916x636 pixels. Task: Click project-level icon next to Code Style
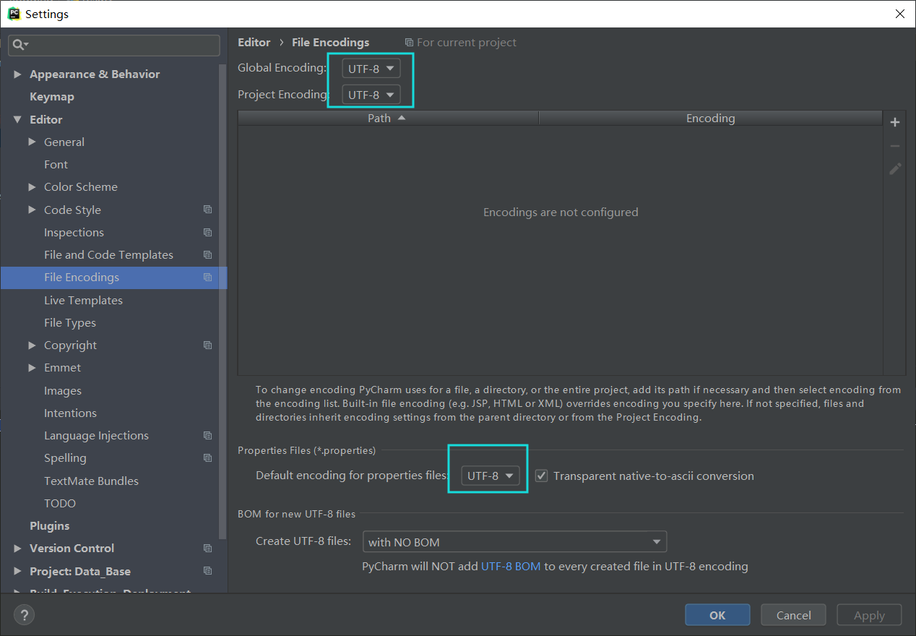point(208,210)
